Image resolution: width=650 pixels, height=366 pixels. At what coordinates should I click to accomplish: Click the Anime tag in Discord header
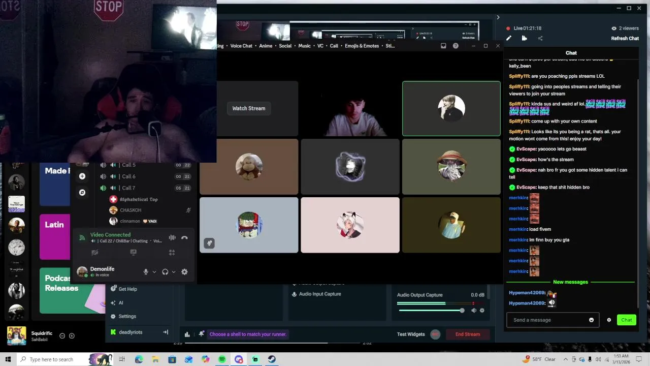[x=266, y=46]
